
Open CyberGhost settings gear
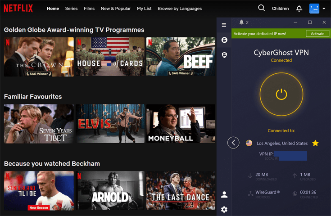(224, 209)
